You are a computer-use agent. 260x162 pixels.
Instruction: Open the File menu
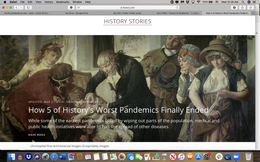tap(22, 2)
